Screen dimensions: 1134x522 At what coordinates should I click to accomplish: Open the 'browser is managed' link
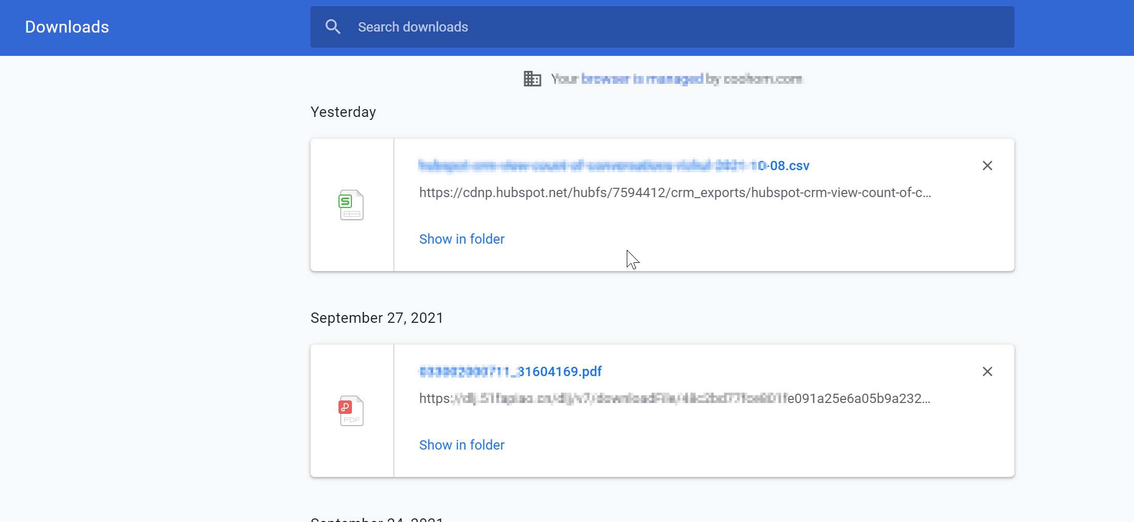pyautogui.click(x=642, y=79)
